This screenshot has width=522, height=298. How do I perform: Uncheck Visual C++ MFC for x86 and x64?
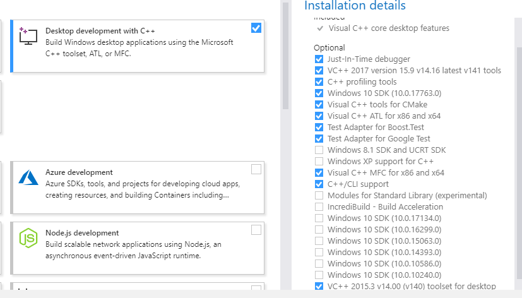319,173
